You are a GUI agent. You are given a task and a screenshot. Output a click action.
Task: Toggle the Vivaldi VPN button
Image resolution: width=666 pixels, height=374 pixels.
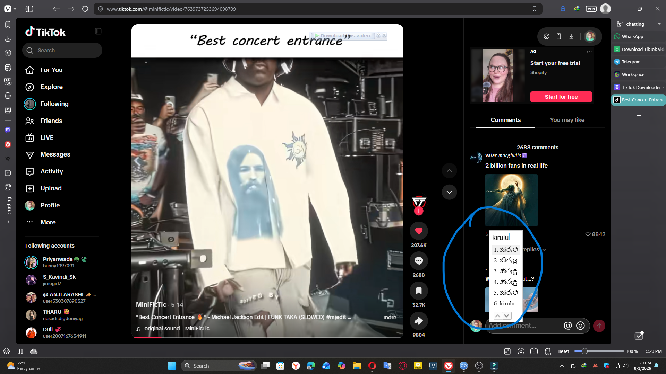[x=591, y=9]
